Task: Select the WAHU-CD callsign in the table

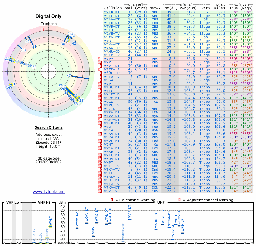Action: pyautogui.click(x=112, y=52)
